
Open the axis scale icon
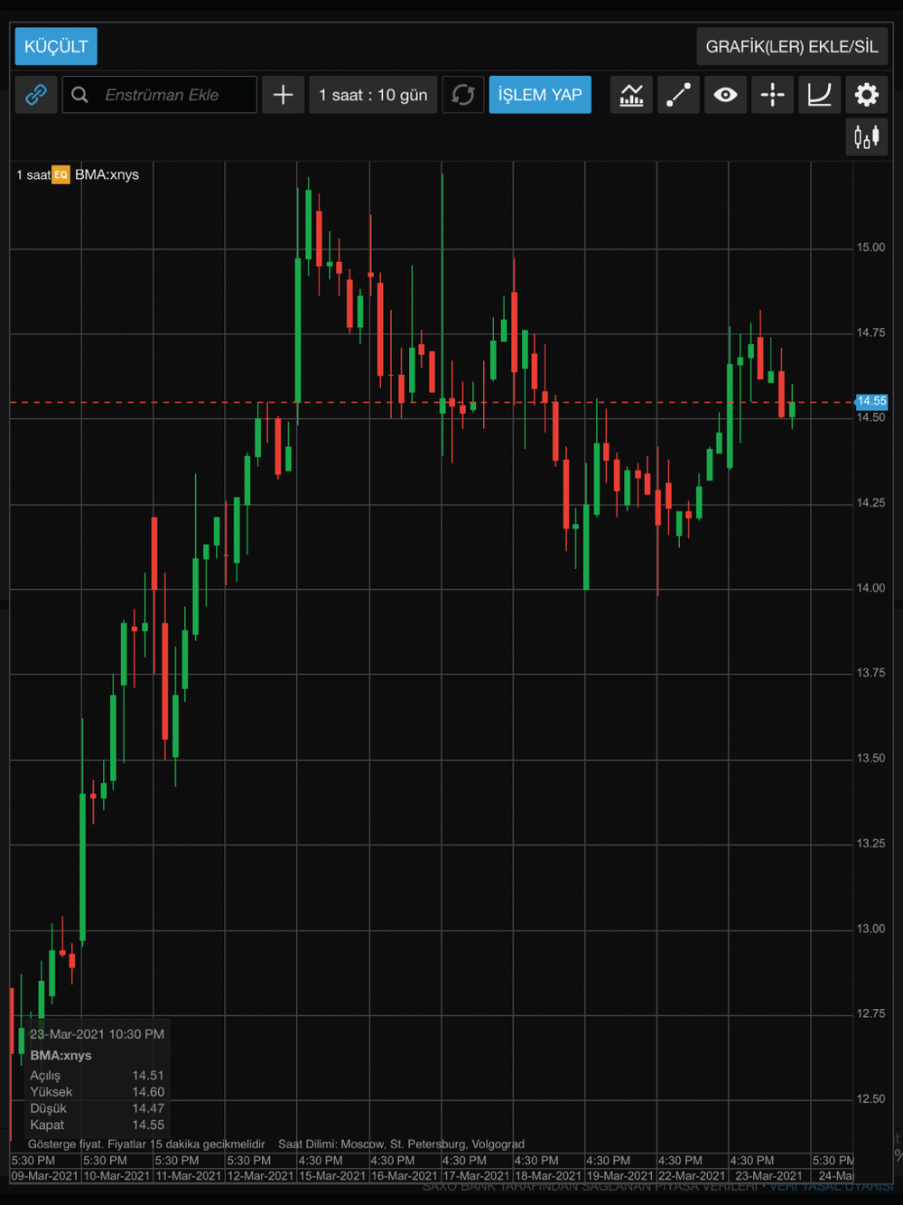(819, 95)
